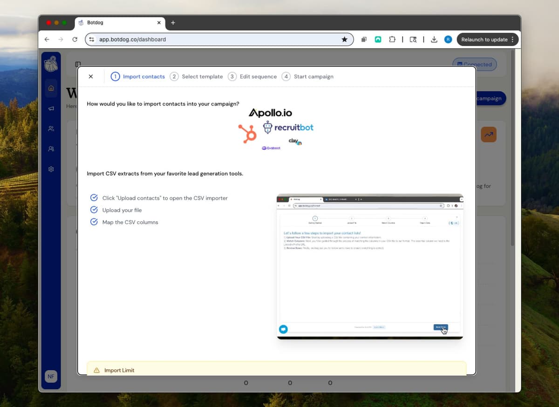Click the LinkedIn Connected button
Image resolution: width=559 pixels, height=407 pixels.
pos(475,64)
